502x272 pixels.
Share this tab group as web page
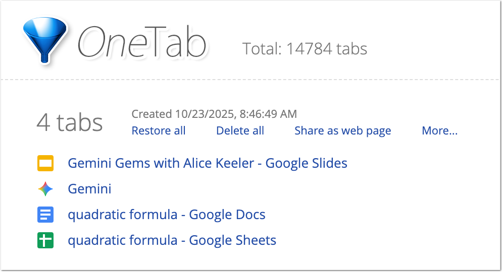(342, 131)
